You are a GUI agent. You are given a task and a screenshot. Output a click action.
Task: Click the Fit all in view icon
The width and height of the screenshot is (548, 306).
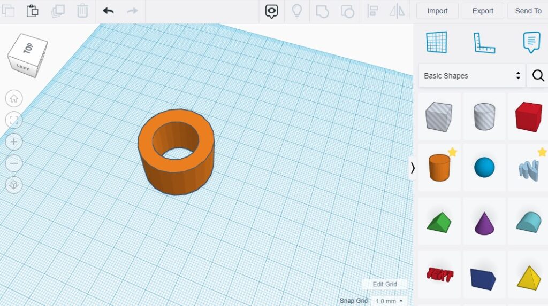(x=14, y=120)
